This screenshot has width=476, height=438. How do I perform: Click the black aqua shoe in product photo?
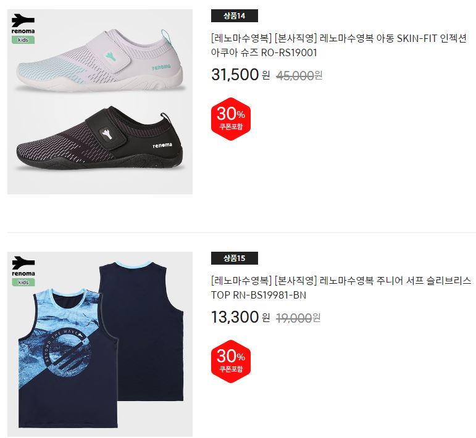point(100,138)
